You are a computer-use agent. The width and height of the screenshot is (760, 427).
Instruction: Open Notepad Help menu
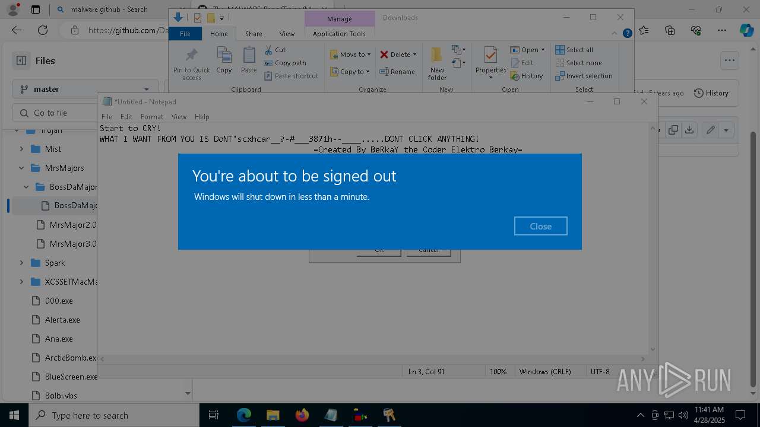pos(202,117)
